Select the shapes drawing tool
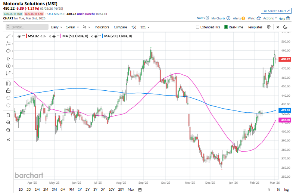293x193 pixels. click(8, 51)
